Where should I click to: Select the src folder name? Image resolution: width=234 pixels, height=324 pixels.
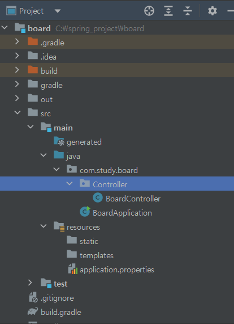(46, 114)
